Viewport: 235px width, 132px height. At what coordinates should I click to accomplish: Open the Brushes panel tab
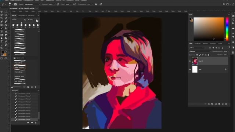[x=14, y=15]
